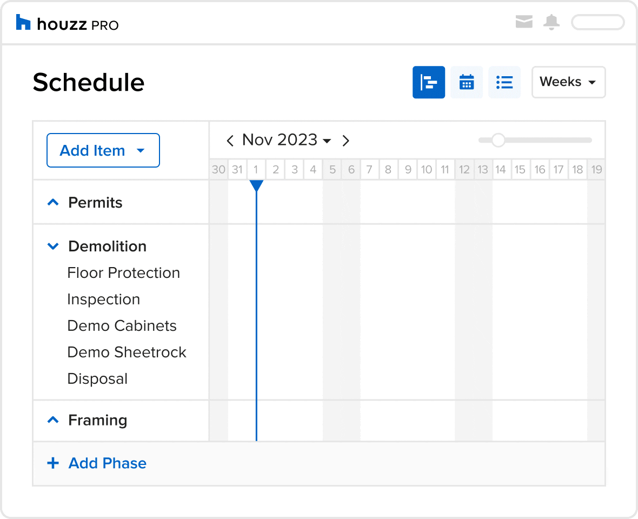
Task: Switch to Gantt chart view
Action: point(428,82)
